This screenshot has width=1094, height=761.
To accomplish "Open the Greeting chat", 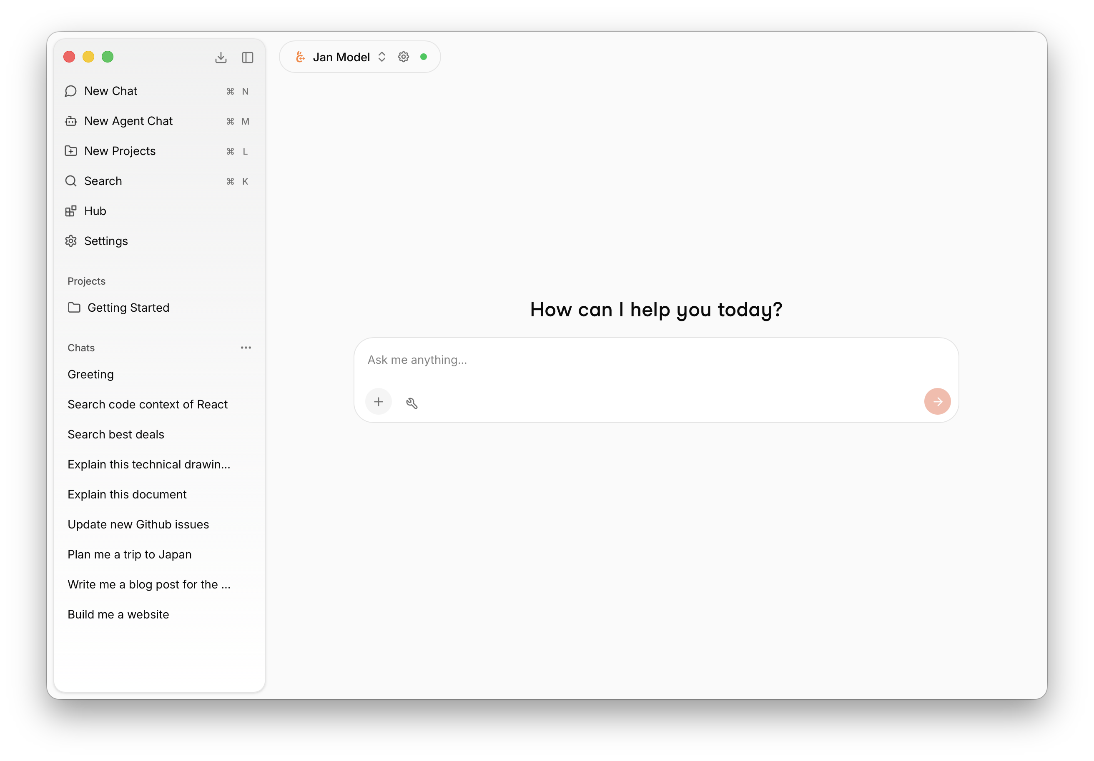I will click(90, 374).
